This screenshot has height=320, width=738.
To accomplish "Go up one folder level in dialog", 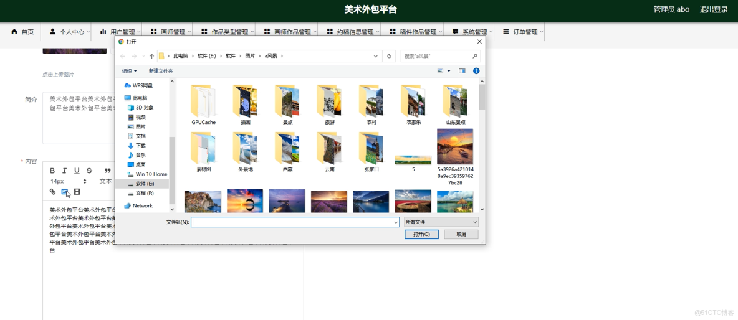I will click(151, 56).
